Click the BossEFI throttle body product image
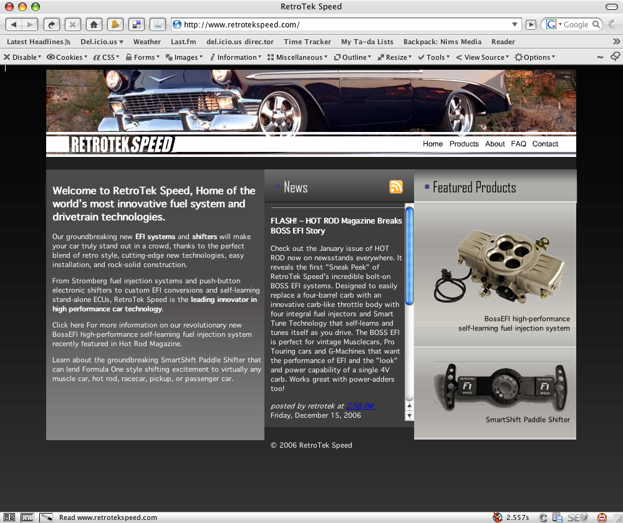Screen dimensions: 623x523 (501, 268)
